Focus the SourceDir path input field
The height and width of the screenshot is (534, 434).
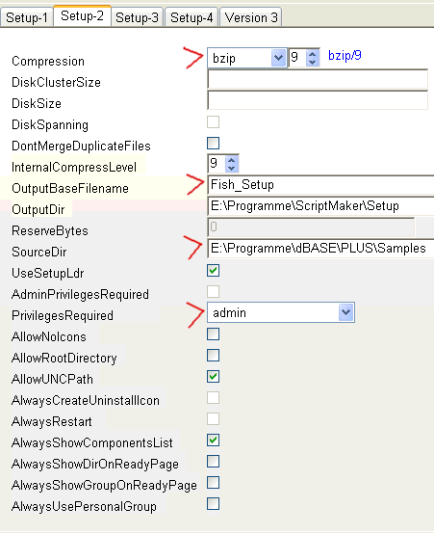tap(320, 249)
